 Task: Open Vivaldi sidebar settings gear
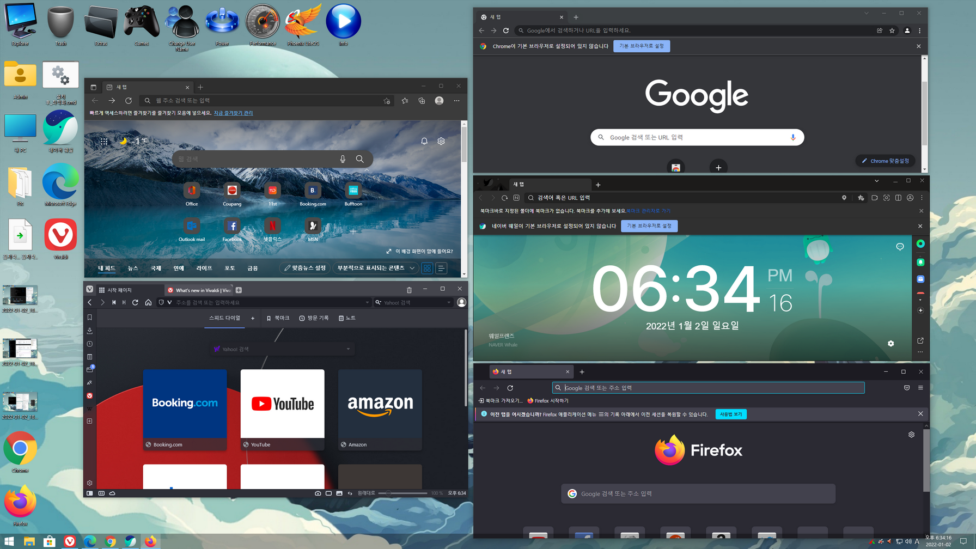pos(90,483)
